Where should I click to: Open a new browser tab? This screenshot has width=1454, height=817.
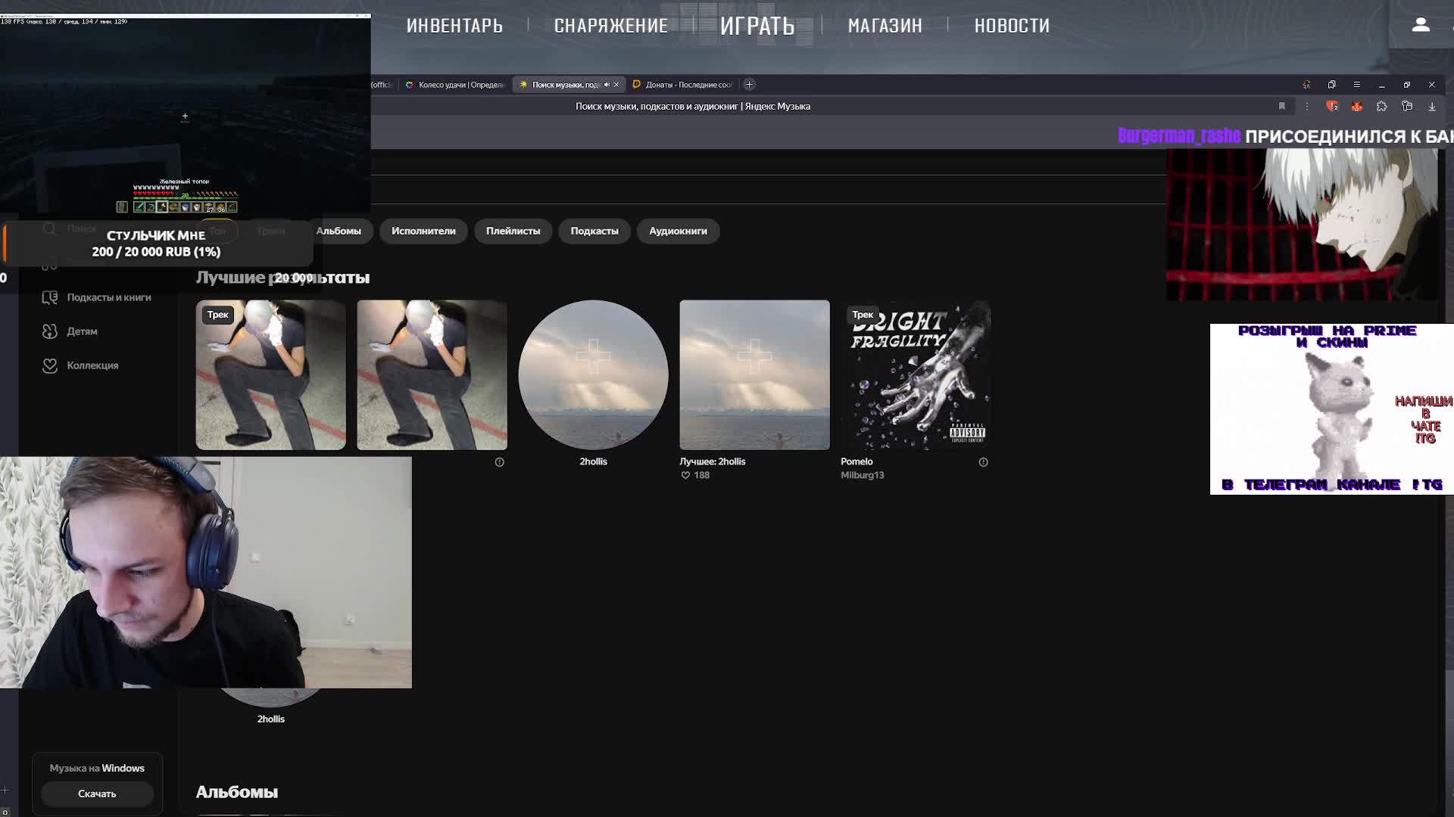tap(749, 85)
